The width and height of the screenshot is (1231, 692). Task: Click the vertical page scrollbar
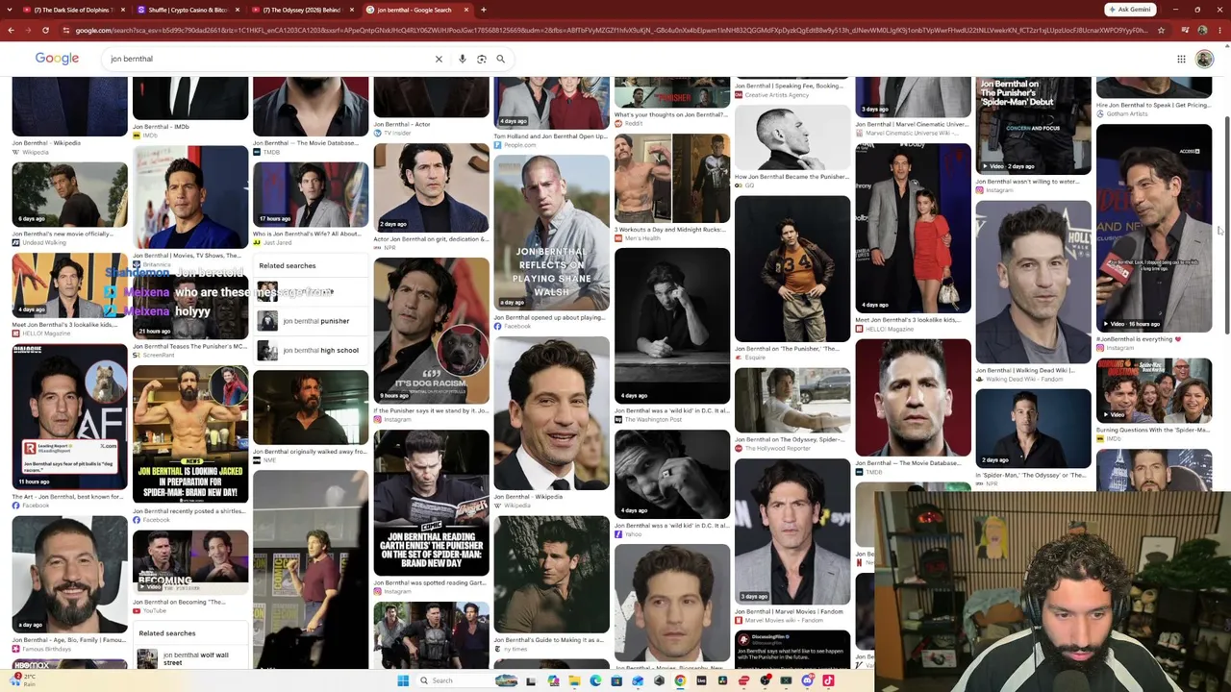[x=1225, y=226]
